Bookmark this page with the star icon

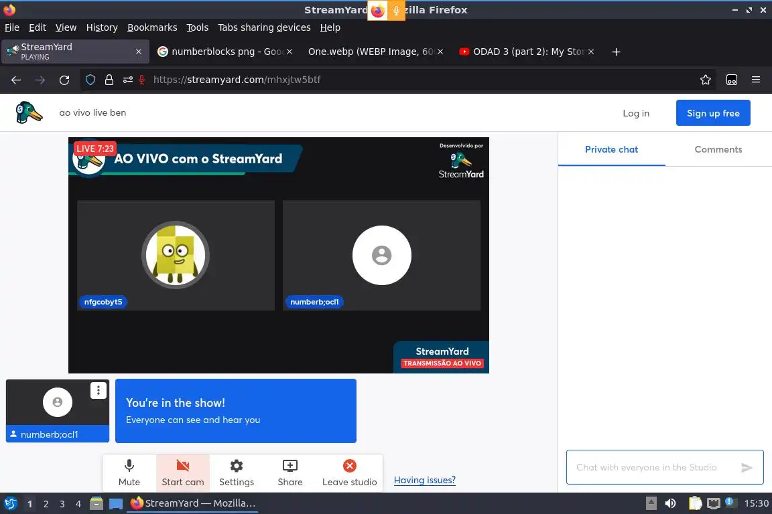[706, 80]
